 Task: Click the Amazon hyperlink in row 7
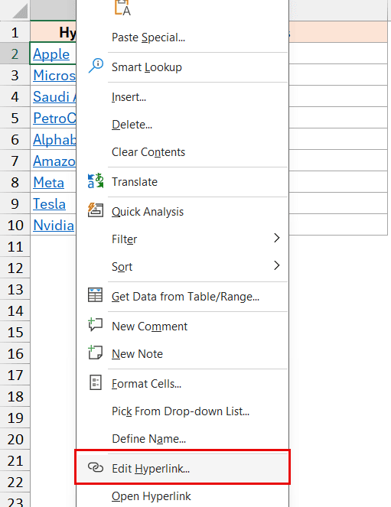pyautogui.click(x=54, y=161)
